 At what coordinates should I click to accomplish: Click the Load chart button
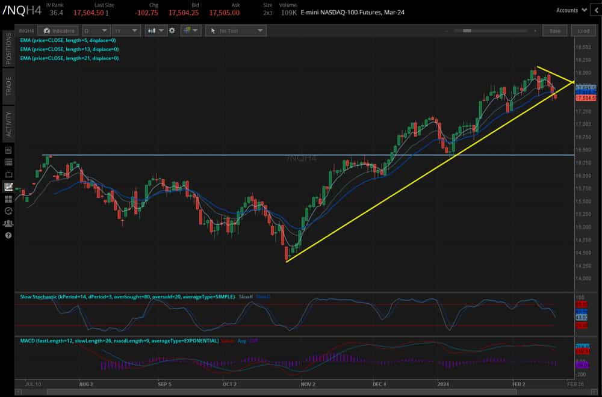583,31
